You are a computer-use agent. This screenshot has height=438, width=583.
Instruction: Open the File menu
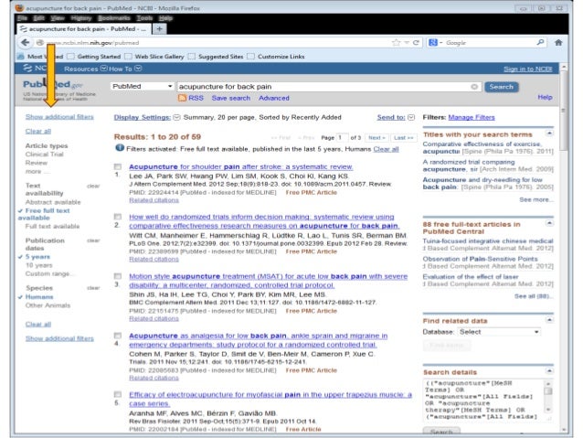(x=22, y=18)
